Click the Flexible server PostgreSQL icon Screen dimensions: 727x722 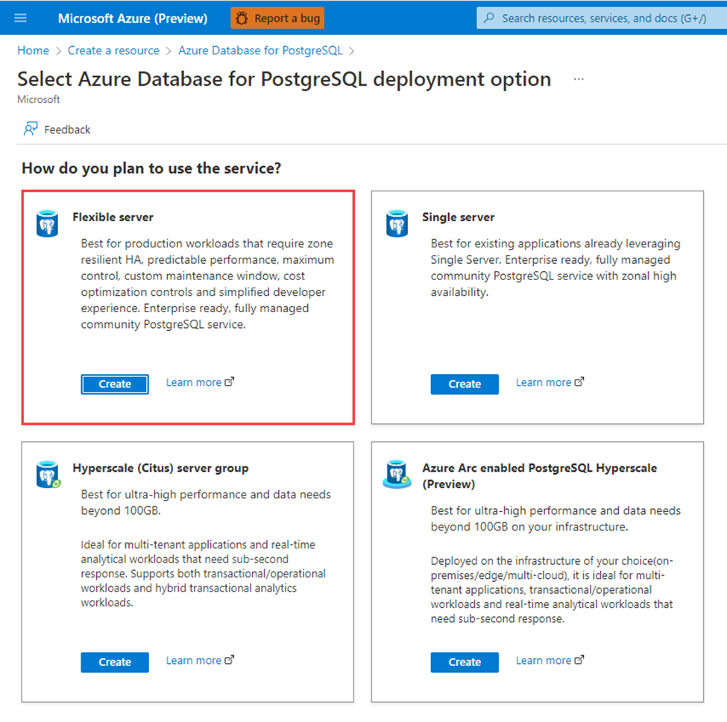[47, 223]
